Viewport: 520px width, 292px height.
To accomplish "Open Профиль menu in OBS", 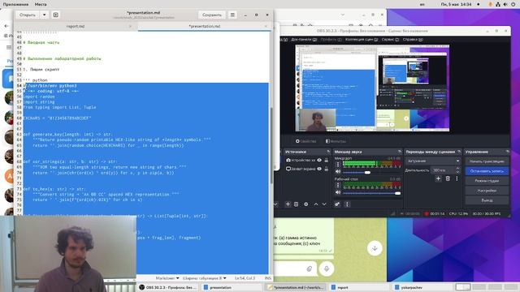I will (331, 40).
